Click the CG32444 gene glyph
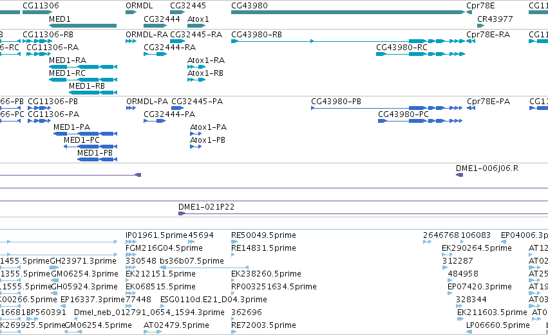 (x=156, y=26)
